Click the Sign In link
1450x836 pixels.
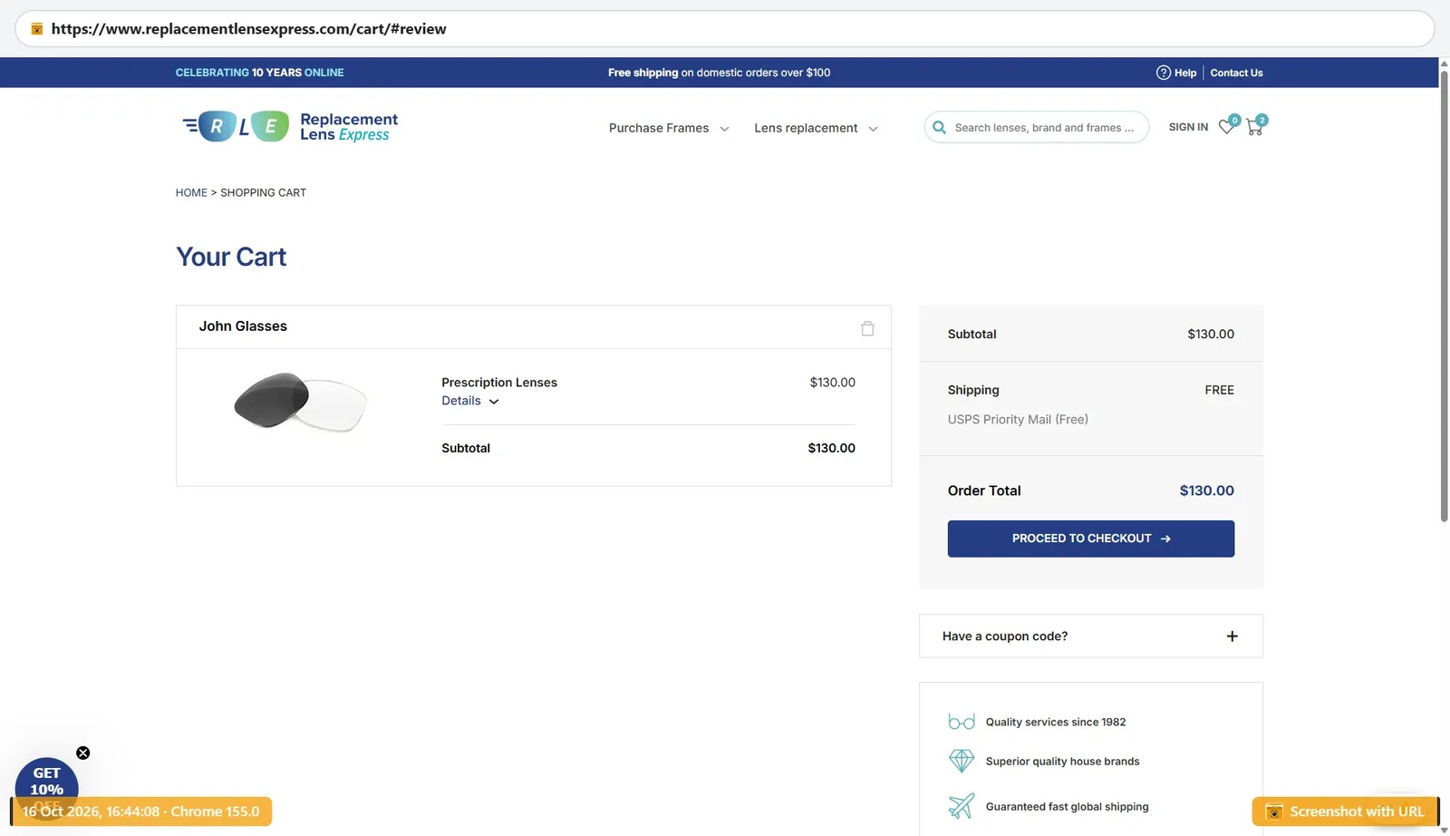point(1188,127)
